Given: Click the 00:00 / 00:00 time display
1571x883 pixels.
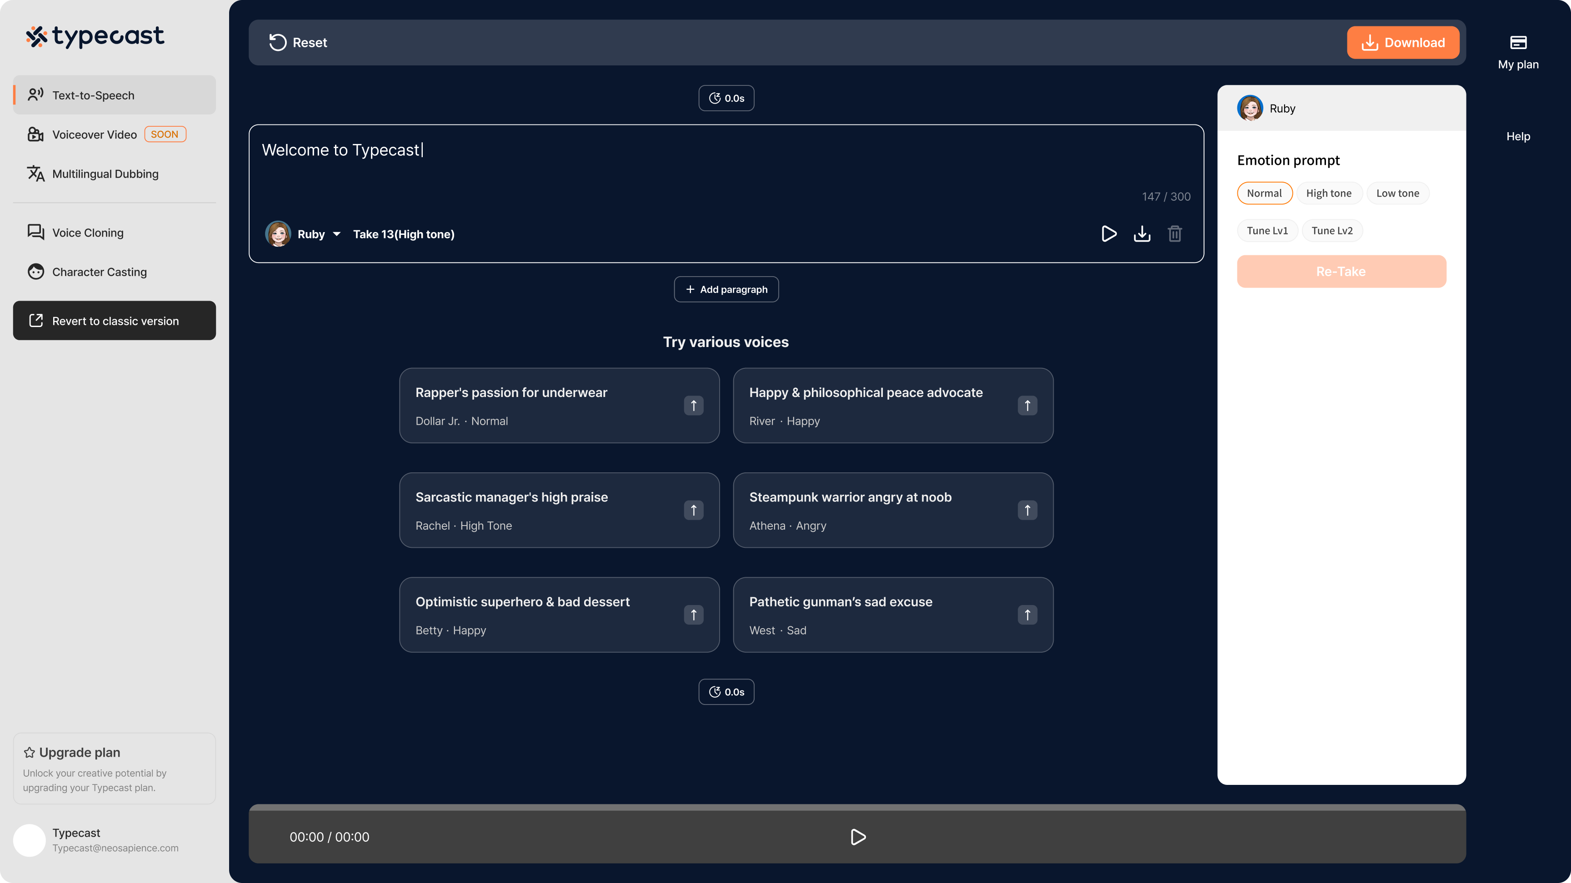Looking at the screenshot, I should pyautogui.click(x=329, y=837).
